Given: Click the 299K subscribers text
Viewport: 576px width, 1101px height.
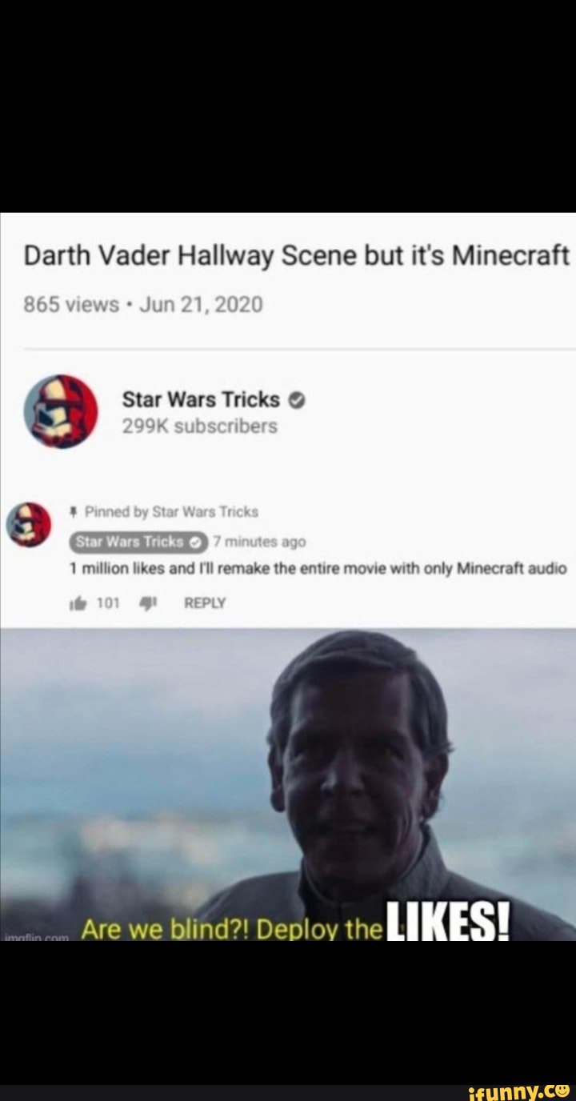Looking at the screenshot, I should click(x=200, y=426).
